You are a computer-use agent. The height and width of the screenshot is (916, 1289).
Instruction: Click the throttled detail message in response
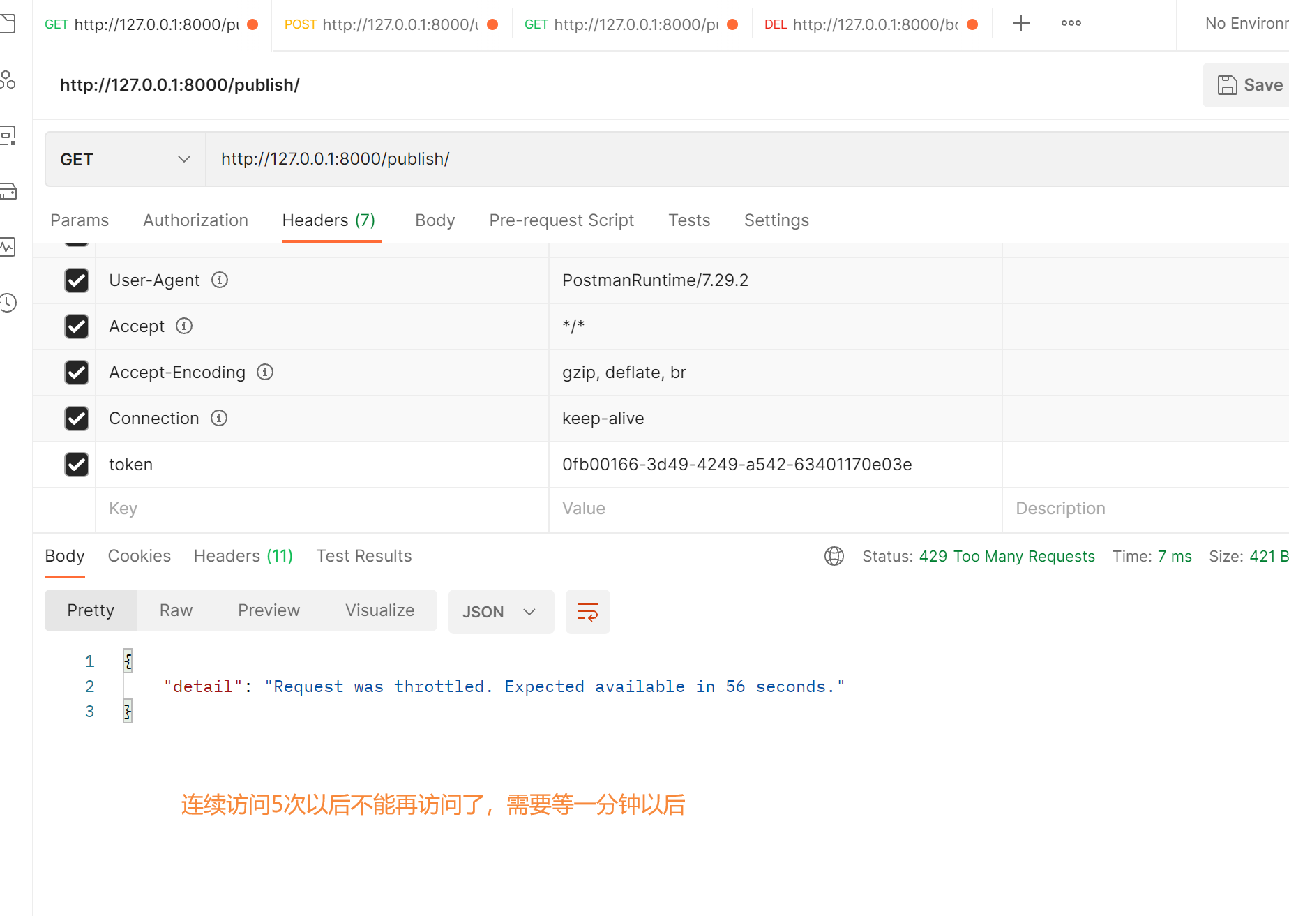[555, 686]
